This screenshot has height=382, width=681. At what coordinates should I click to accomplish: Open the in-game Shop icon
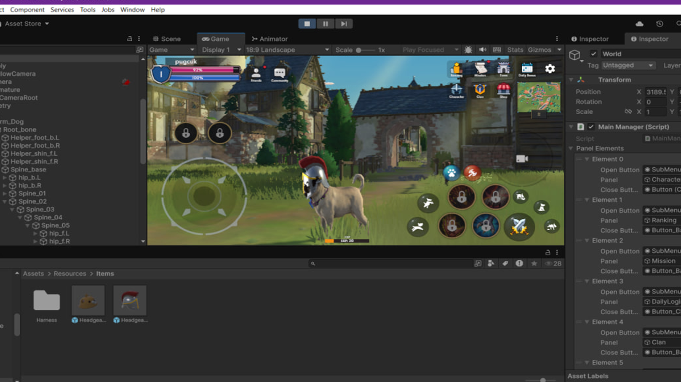pos(503,91)
